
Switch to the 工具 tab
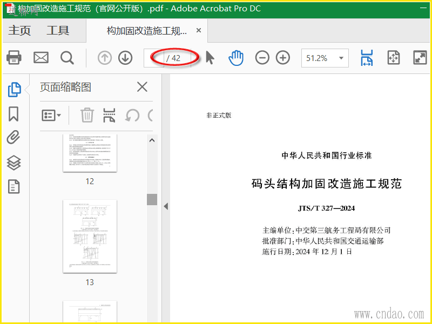[58, 30]
